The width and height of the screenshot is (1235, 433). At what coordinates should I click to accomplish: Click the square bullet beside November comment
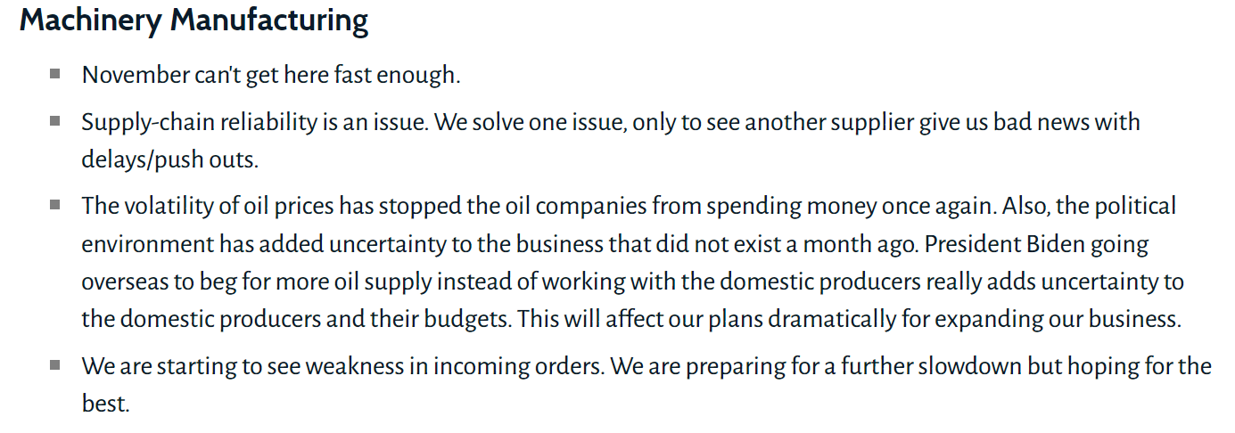click(x=55, y=74)
